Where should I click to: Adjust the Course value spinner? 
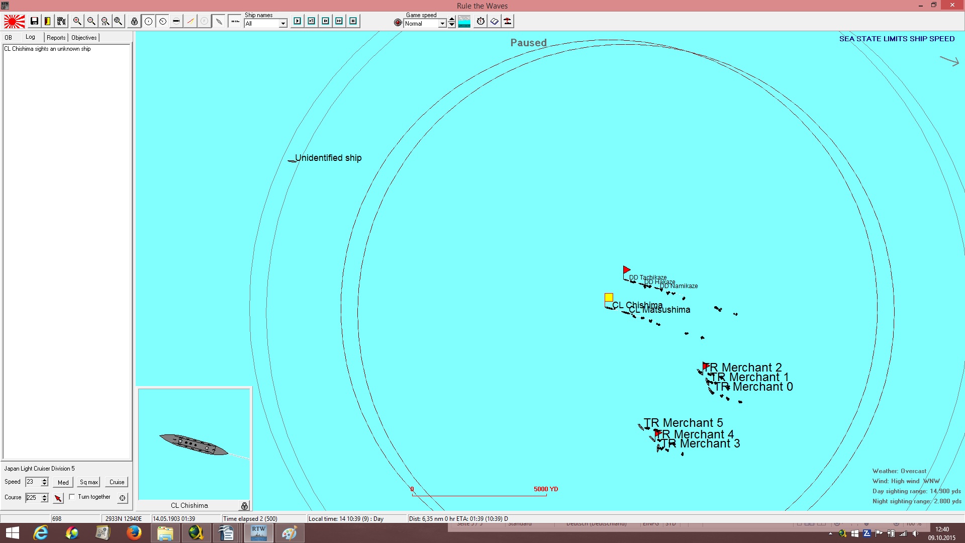point(45,498)
